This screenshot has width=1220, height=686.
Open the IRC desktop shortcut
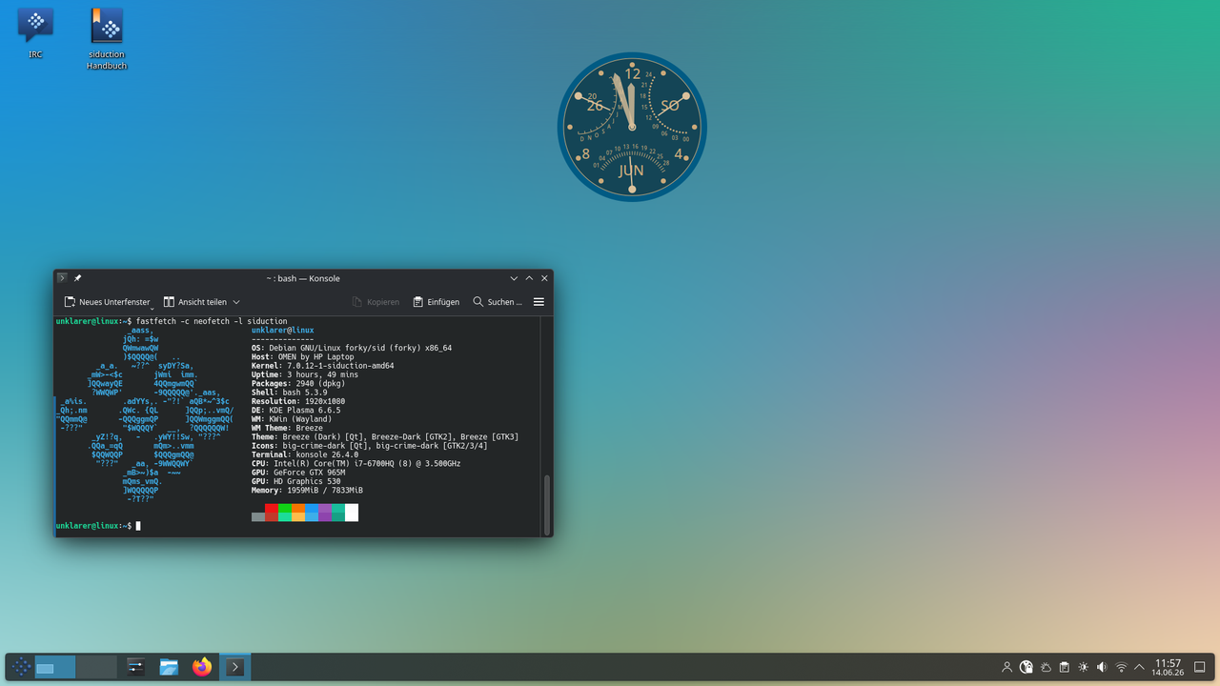[x=35, y=32]
